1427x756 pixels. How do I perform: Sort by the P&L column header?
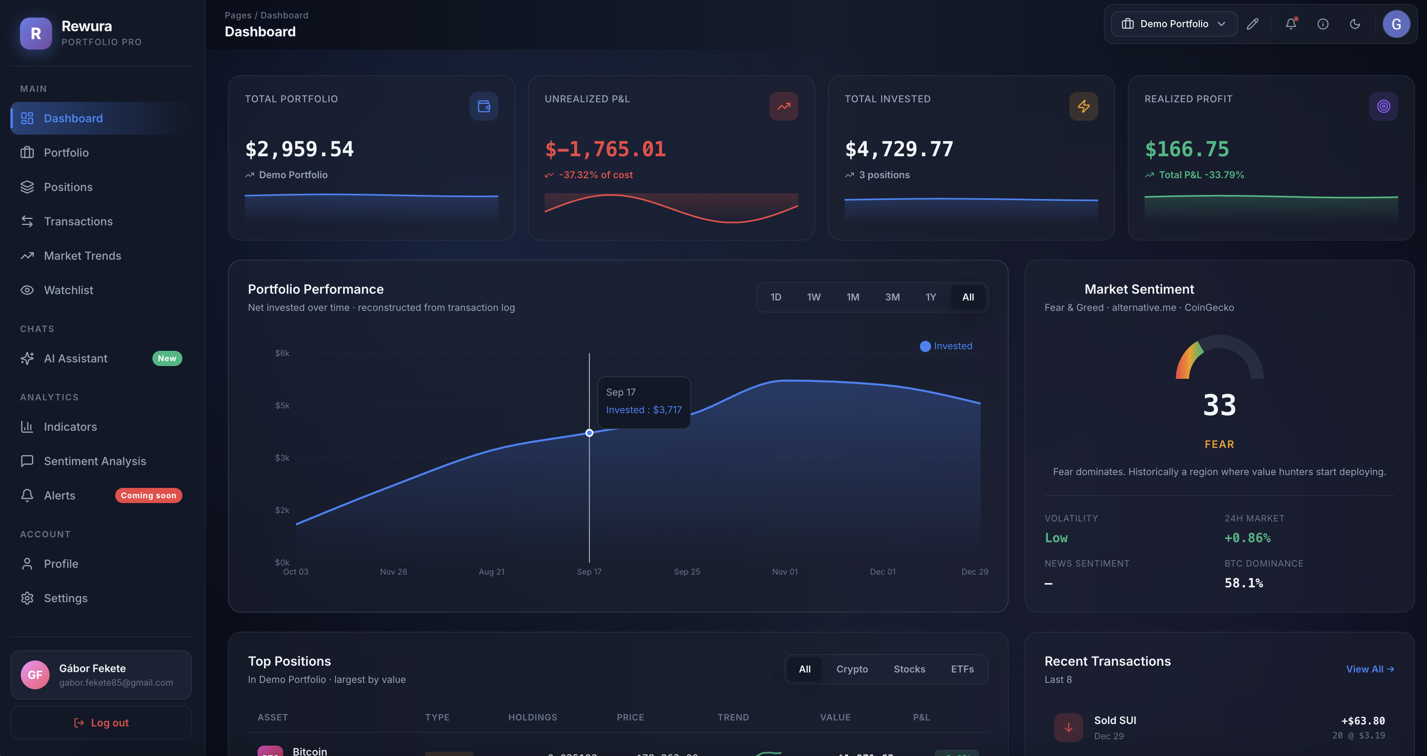point(921,717)
